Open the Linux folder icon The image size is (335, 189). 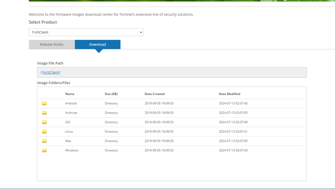pos(44,132)
